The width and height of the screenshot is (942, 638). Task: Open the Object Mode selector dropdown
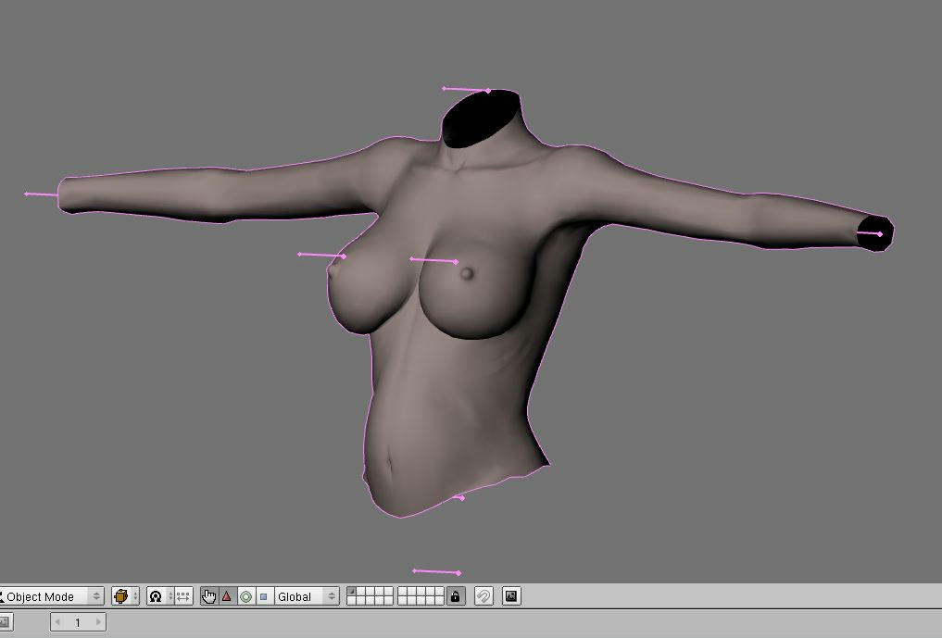[51, 596]
